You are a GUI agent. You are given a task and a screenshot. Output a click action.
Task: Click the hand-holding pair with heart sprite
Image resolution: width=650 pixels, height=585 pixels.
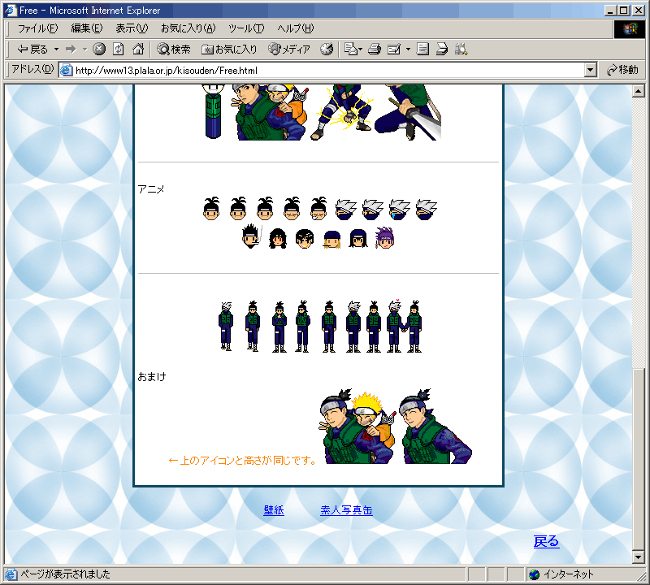tap(404, 327)
